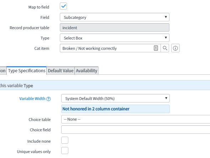Enable the Include none checkbox
Screen dimensions: 210x158
pyautogui.click(x=65, y=140)
